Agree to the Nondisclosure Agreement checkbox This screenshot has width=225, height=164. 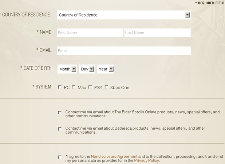click(60, 157)
